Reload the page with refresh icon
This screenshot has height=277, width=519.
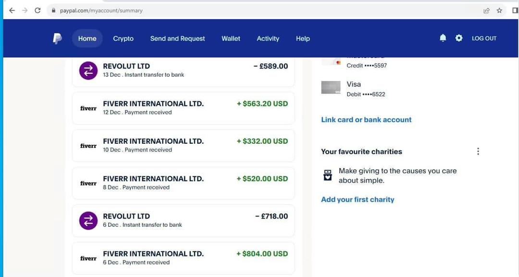click(37, 11)
